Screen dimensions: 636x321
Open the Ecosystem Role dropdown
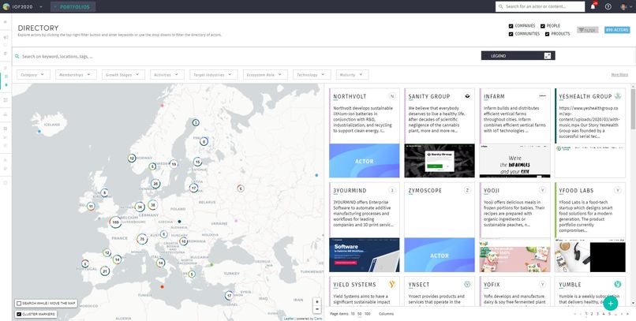(x=265, y=75)
